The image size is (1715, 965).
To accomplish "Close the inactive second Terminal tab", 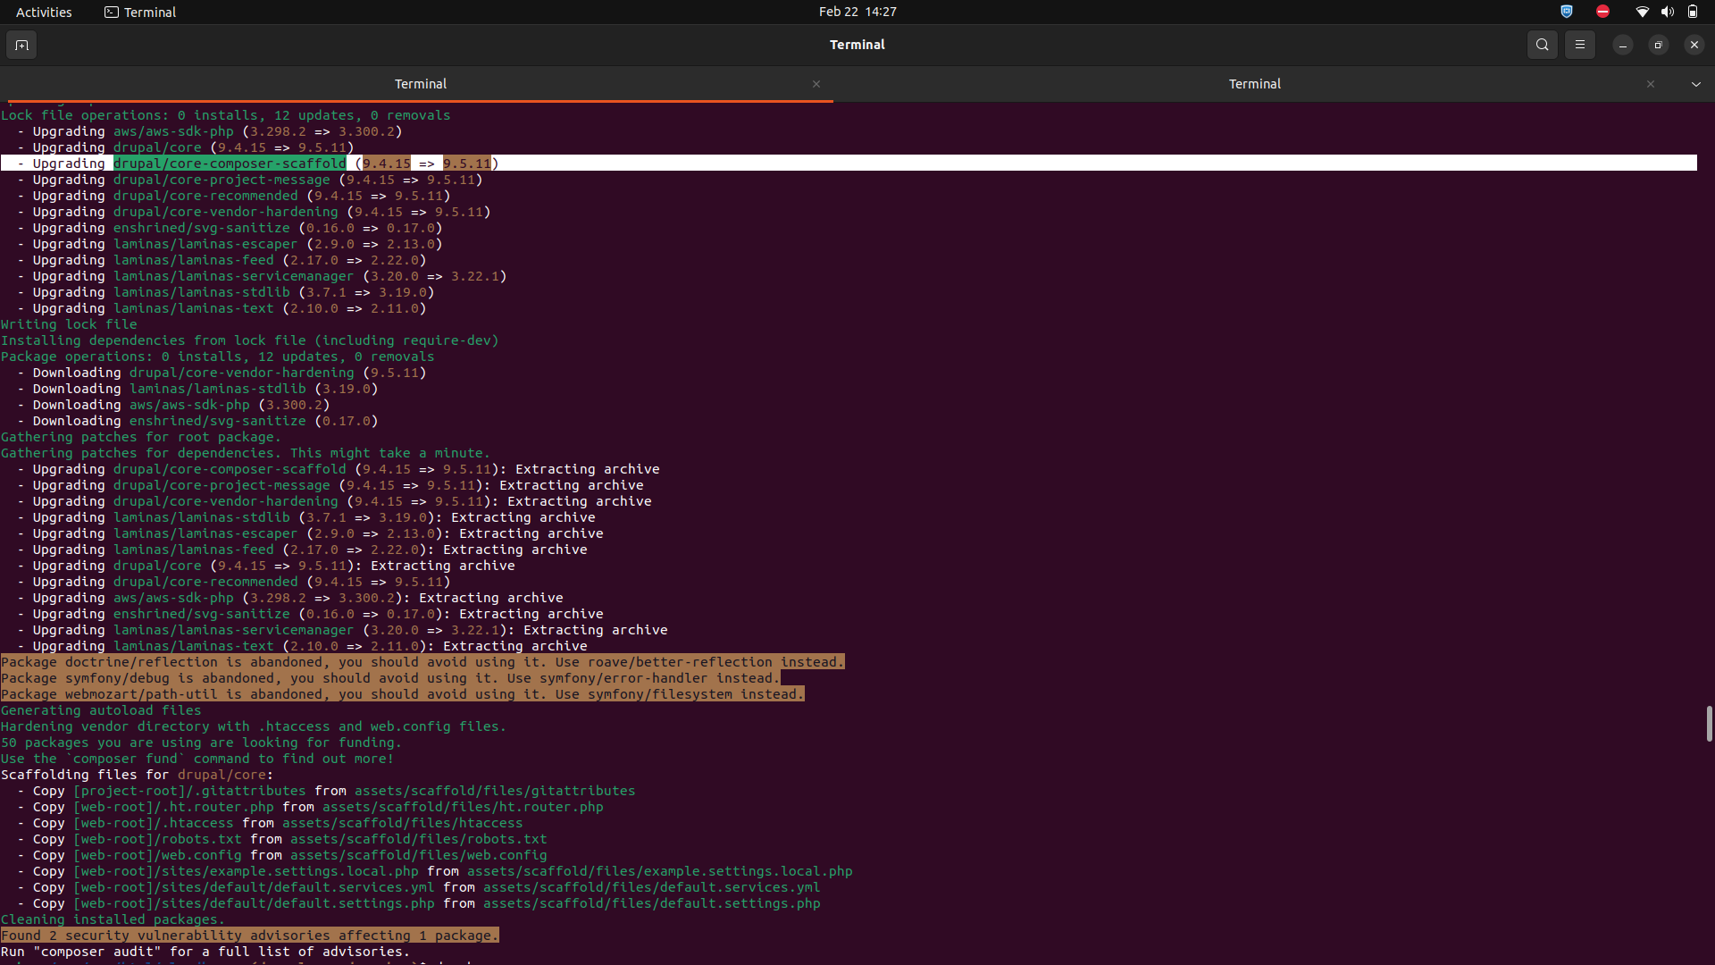I will [x=1651, y=84].
